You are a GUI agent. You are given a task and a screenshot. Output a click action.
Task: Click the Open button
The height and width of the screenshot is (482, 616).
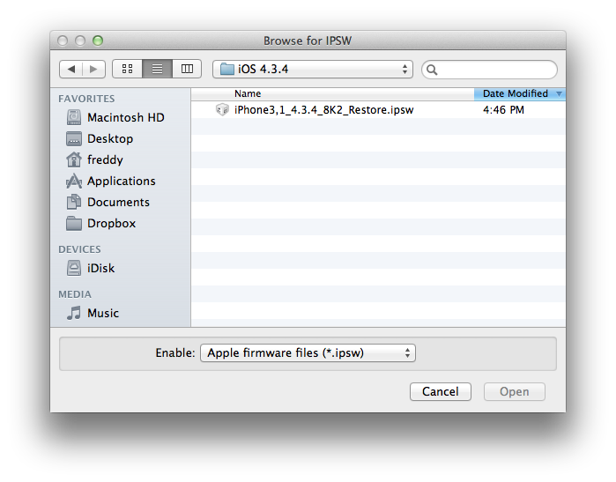point(515,391)
